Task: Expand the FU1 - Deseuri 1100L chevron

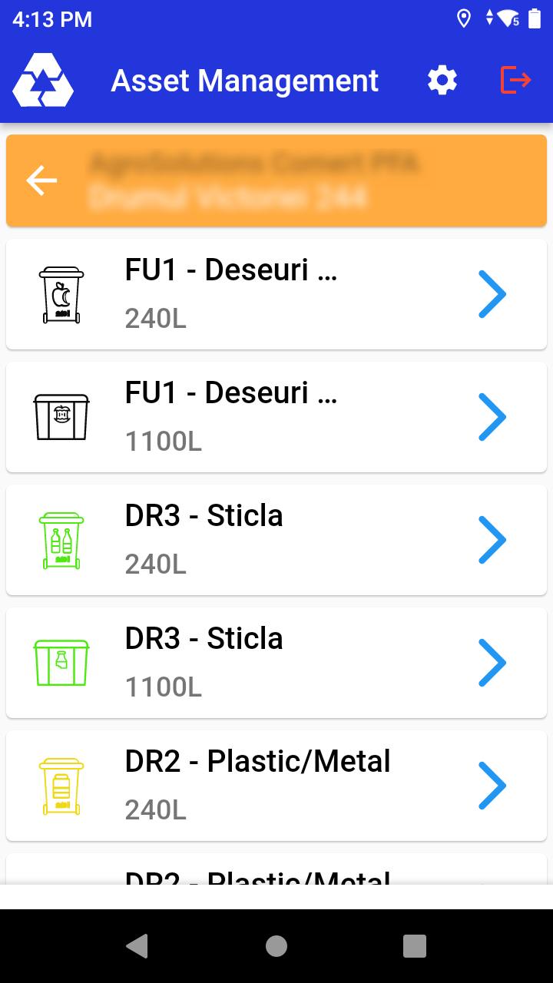Action: tap(492, 417)
